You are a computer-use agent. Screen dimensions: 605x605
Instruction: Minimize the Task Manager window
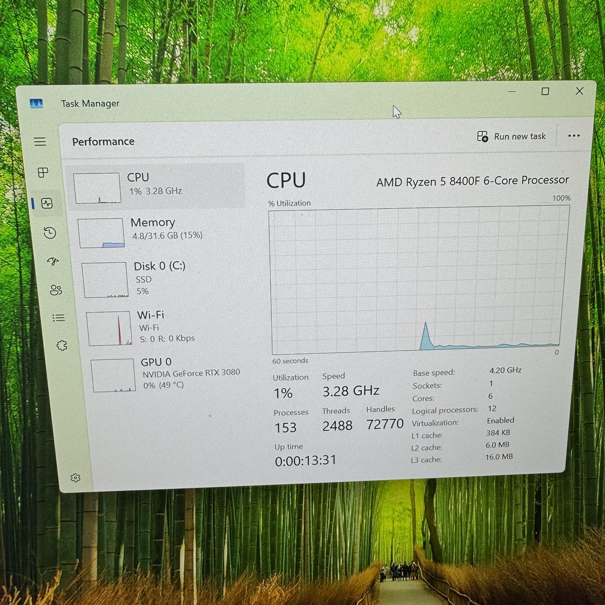click(x=512, y=91)
